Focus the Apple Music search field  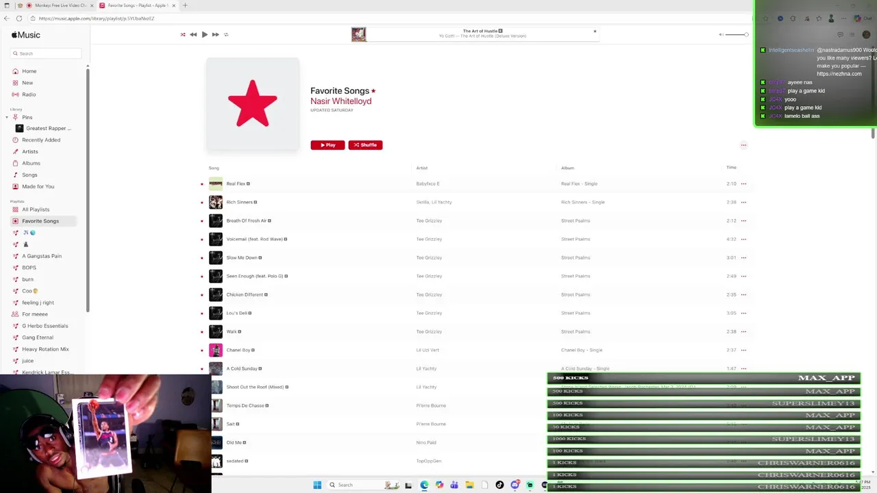(46, 53)
